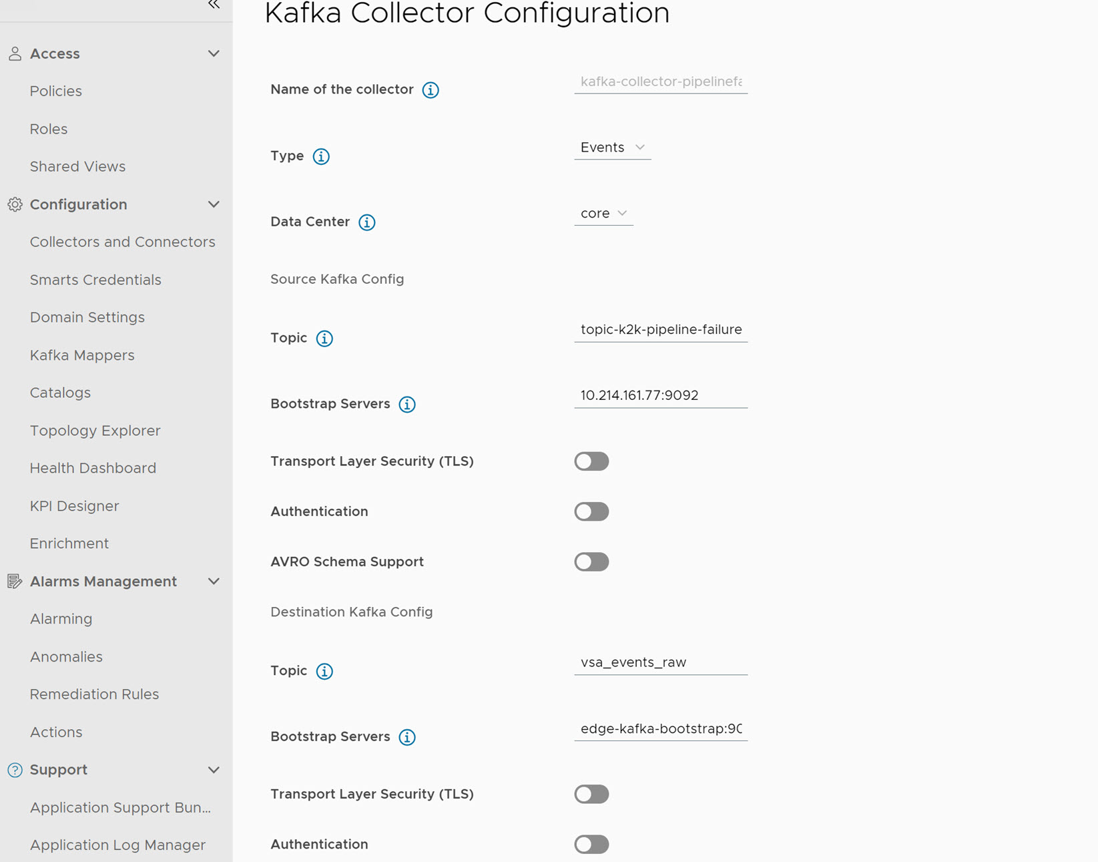This screenshot has width=1098, height=862.
Task: Navigate to Kafka Mappers
Action: [x=82, y=355]
